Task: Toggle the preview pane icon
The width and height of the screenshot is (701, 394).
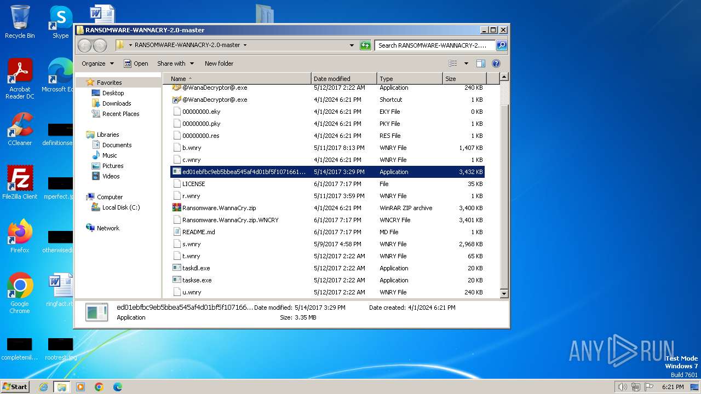Action: click(x=480, y=63)
